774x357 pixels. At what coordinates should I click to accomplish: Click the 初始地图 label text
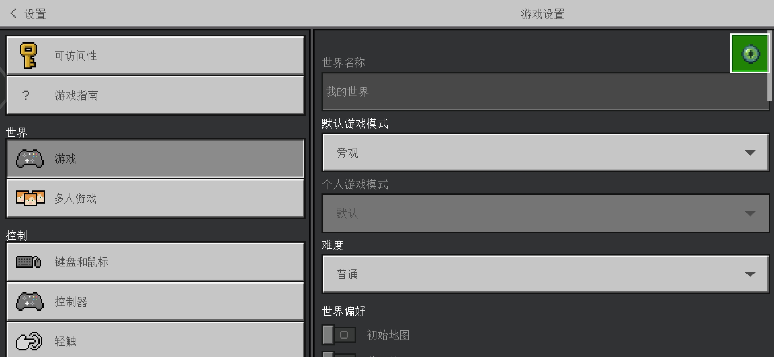point(388,335)
